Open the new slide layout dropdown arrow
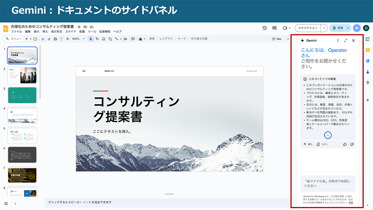 click(x=31, y=39)
